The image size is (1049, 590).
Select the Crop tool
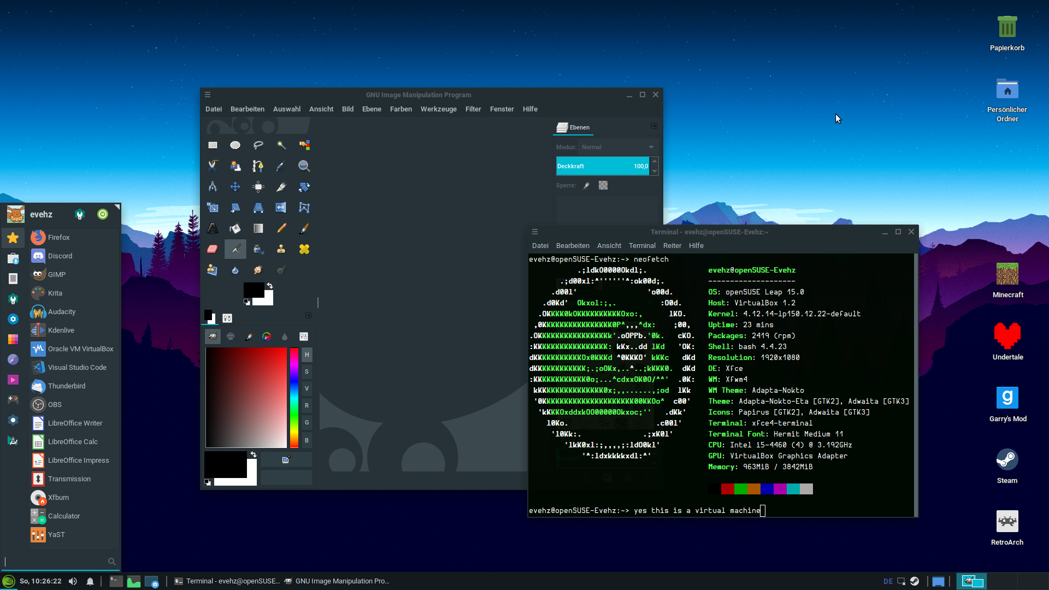pyautogui.click(x=281, y=187)
